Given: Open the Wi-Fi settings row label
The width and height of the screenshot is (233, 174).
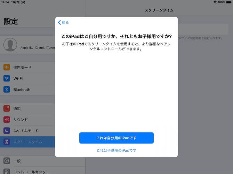Looking at the screenshot, I should 18,78.
